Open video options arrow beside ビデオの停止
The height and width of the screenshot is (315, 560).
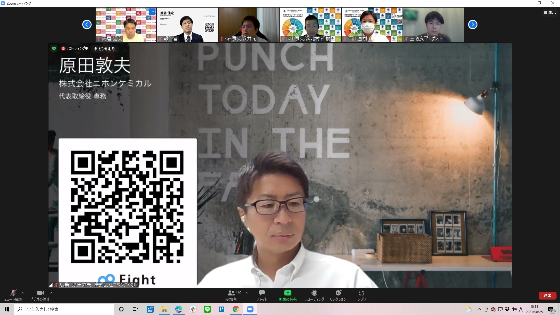tap(51, 293)
